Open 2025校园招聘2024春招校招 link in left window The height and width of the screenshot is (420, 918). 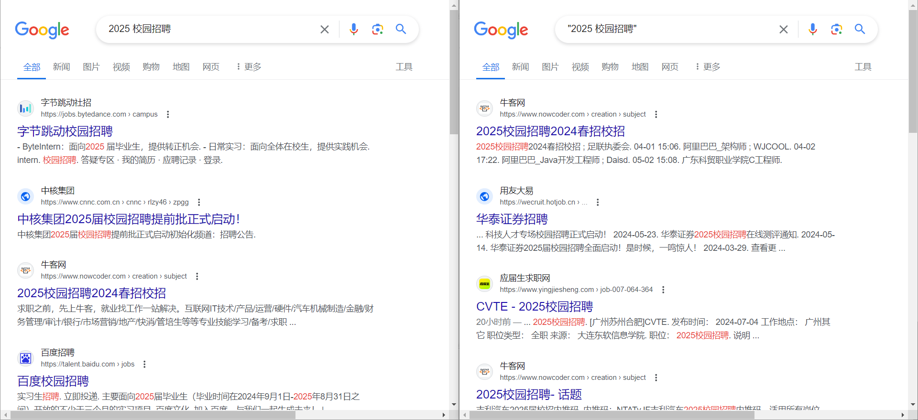click(x=92, y=293)
